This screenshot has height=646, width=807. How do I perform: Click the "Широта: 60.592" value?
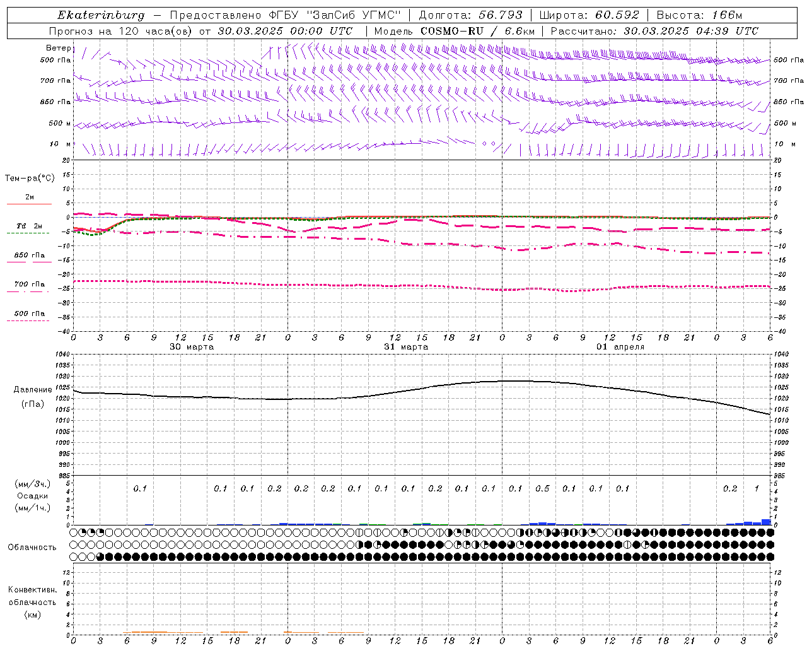pyautogui.click(x=589, y=15)
